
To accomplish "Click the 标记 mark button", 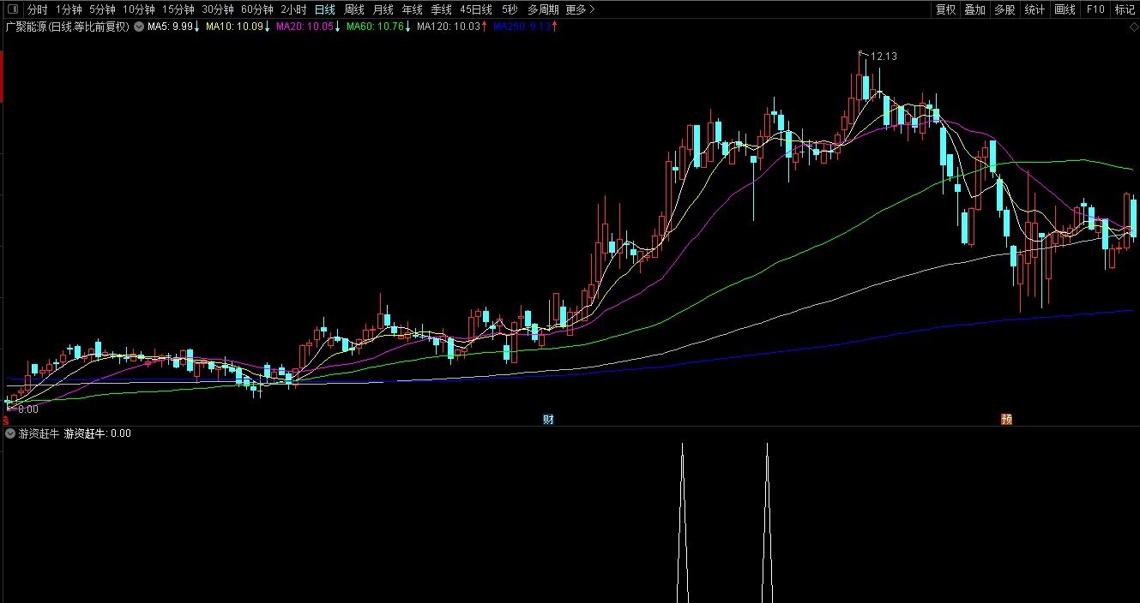I will [x=1125, y=10].
